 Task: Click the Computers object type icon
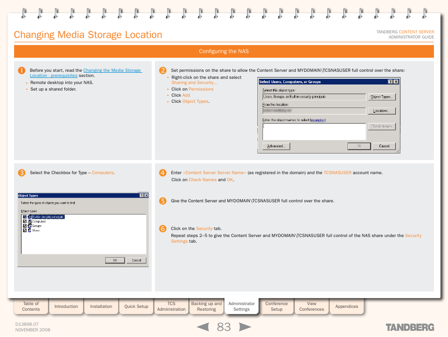pyautogui.click(x=30, y=222)
